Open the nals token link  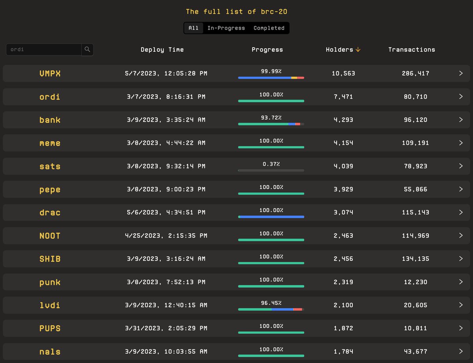tap(50, 351)
